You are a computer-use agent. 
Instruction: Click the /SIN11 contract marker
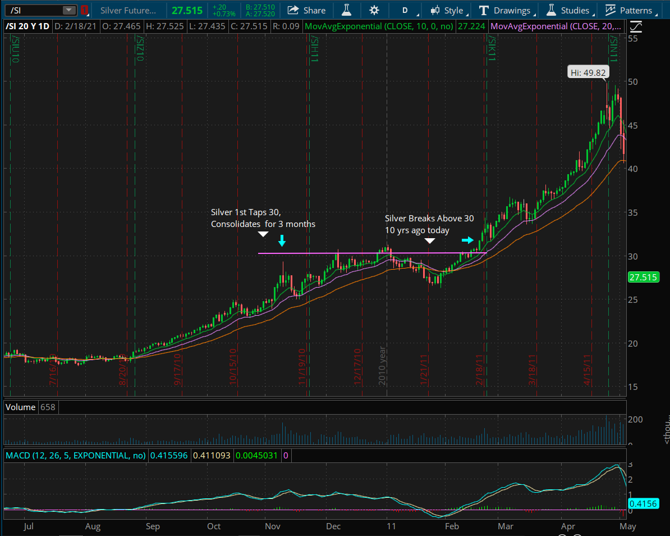(x=613, y=49)
